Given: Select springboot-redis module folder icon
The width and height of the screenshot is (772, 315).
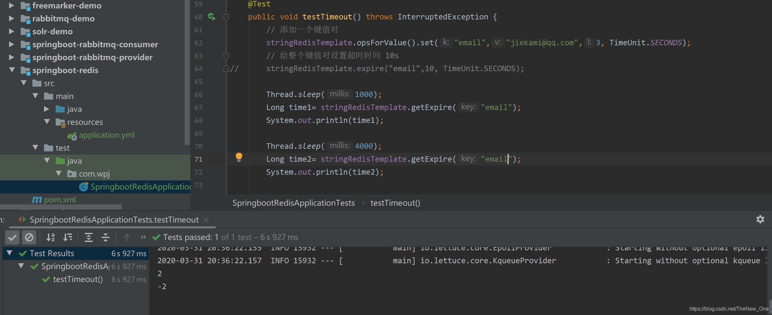Looking at the screenshot, I should click(x=25, y=71).
